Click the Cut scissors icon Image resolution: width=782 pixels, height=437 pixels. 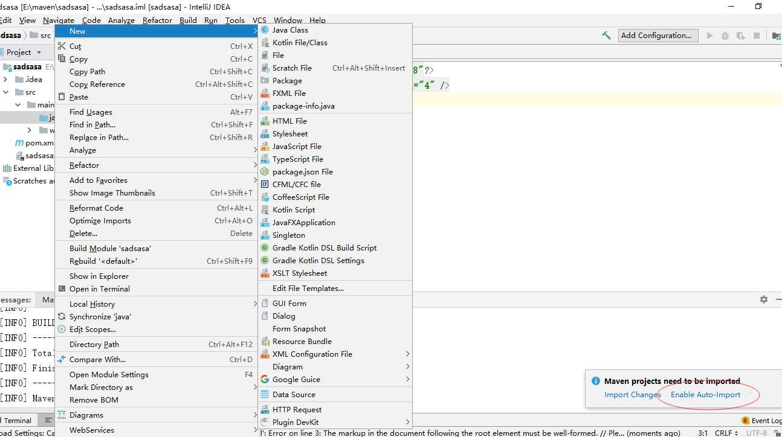[x=62, y=46]
